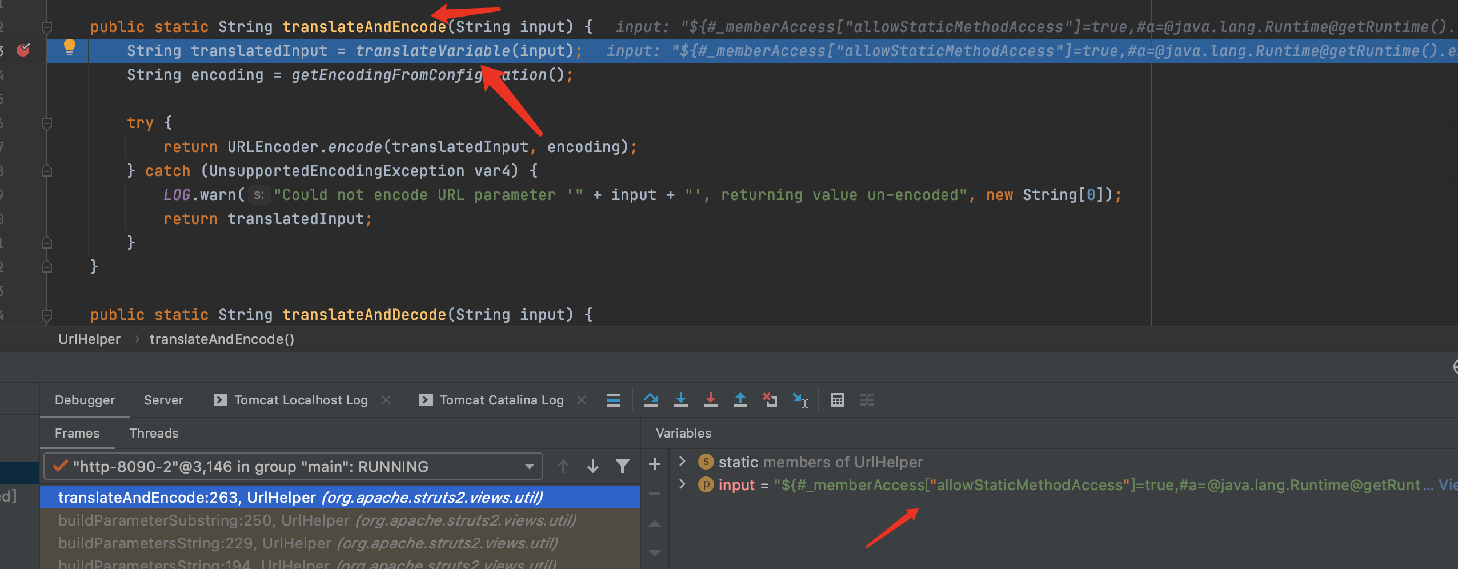Add a new watch with plus icon

click(x=655, y=464)
